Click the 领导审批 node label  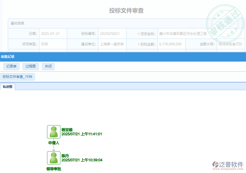pyautogui.click(x=54, y=169)
